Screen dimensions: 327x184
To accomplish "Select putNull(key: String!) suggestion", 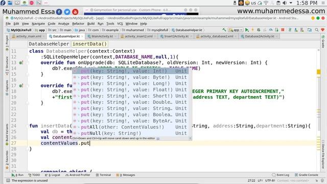I will point(131,133).
